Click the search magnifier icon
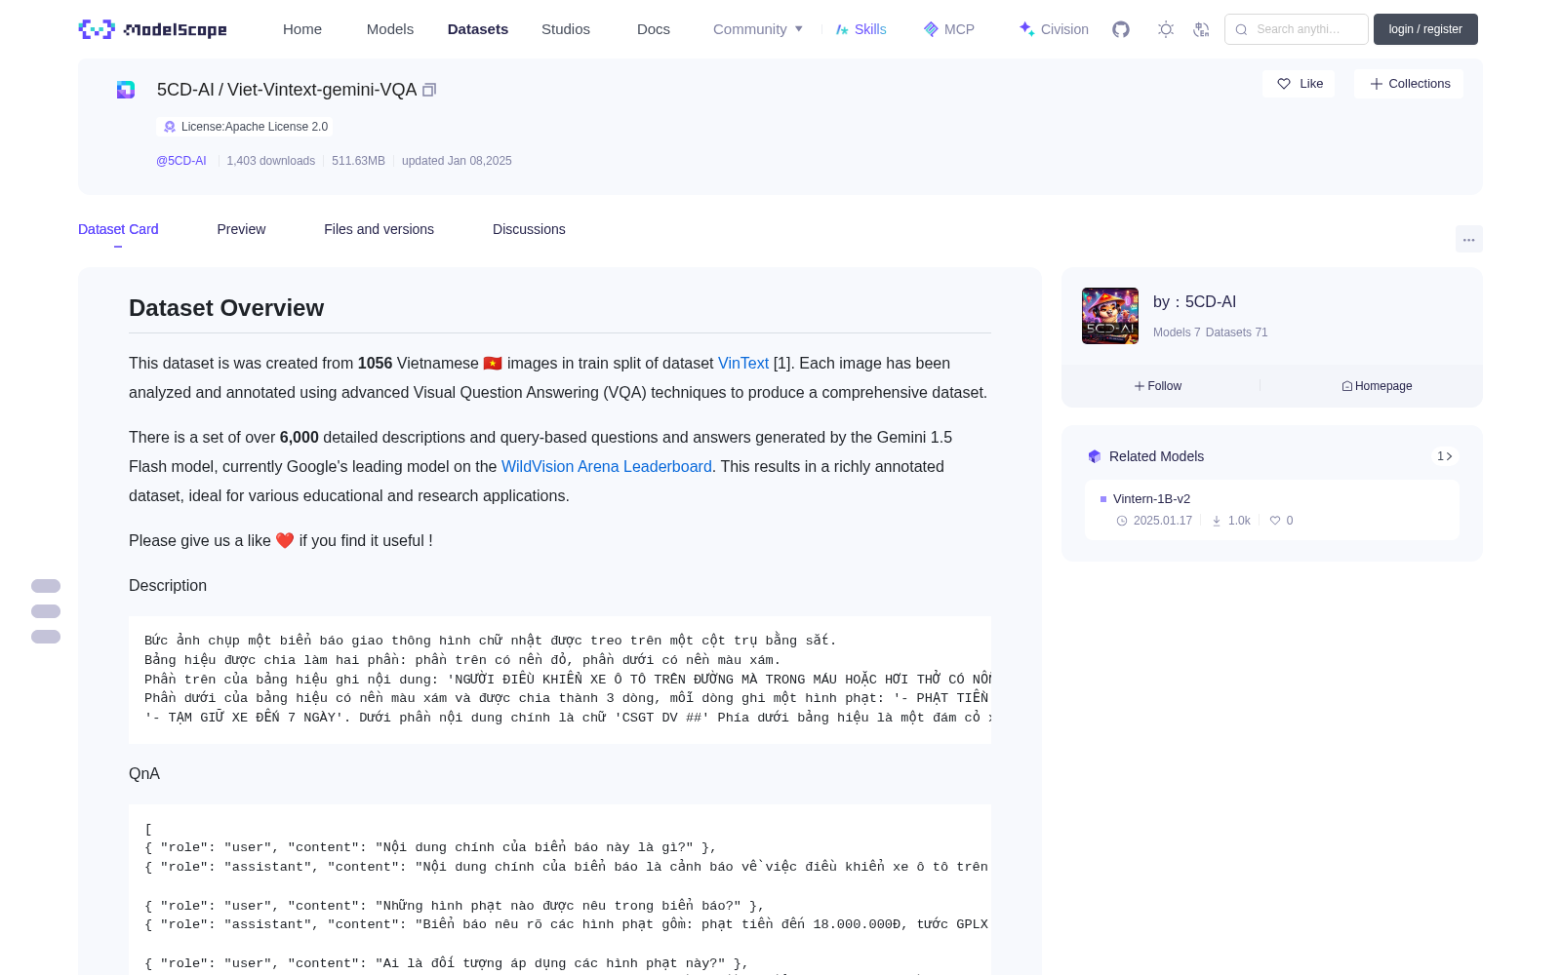 [x=1242, y=29]
